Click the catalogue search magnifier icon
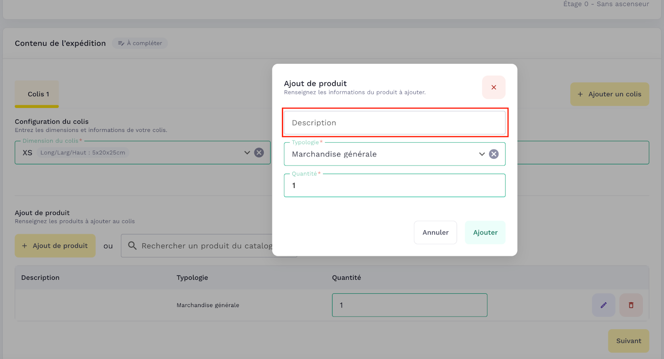This screenshot has width=664, height=359. coord(132,246)
